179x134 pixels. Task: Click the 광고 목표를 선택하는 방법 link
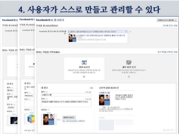[167, 52]
